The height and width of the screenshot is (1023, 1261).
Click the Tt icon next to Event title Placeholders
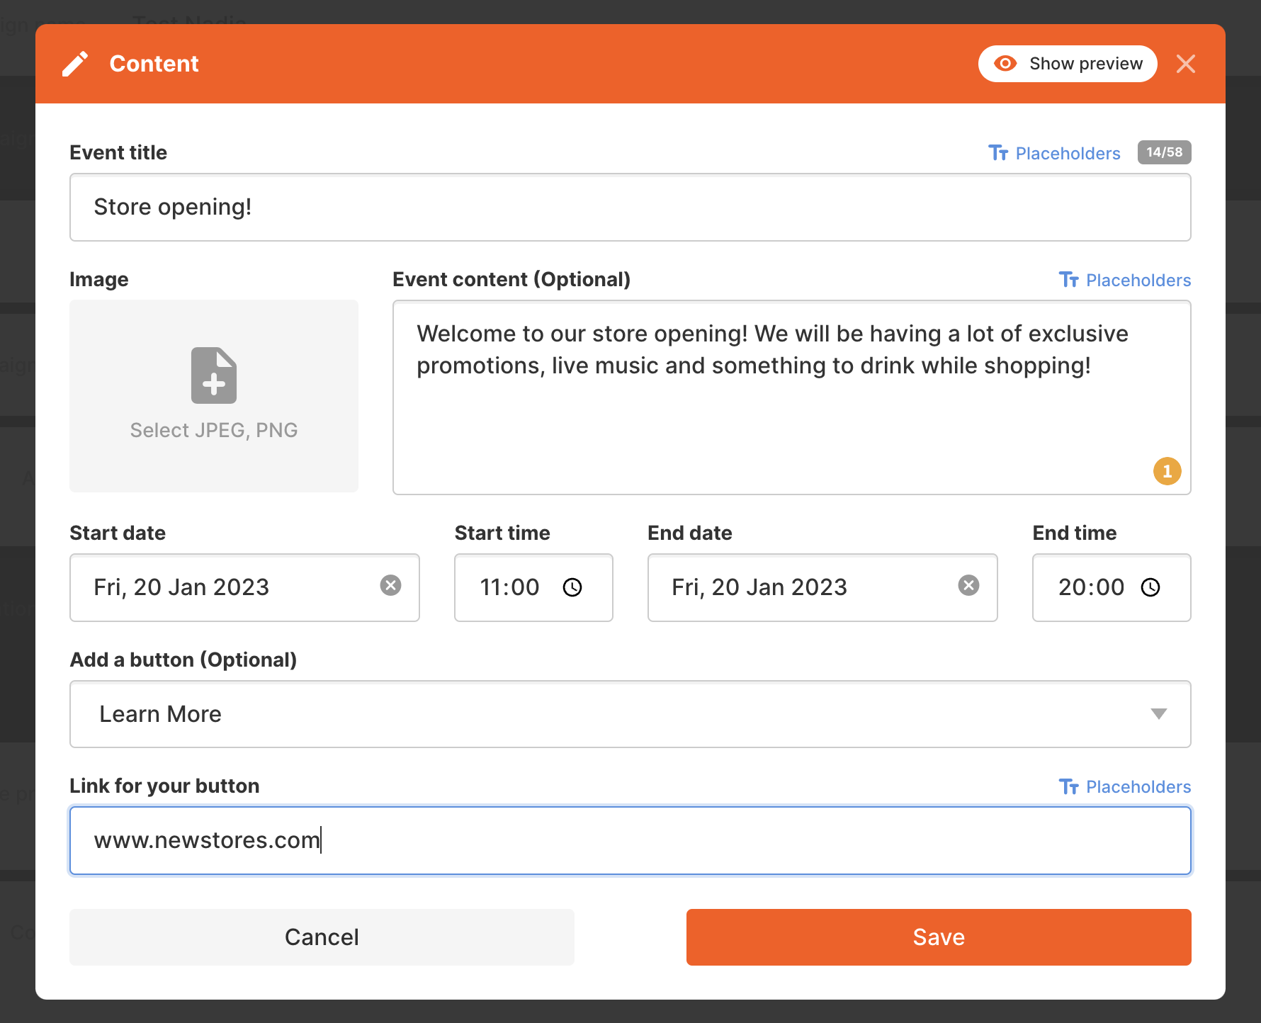coord(998,153)
